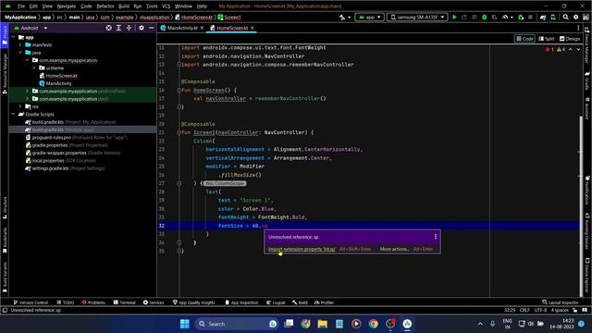The height and width of the screenshot is (333, 592).
Task: Collapse the Gradle Scripts node
Action: pos(14,114)
